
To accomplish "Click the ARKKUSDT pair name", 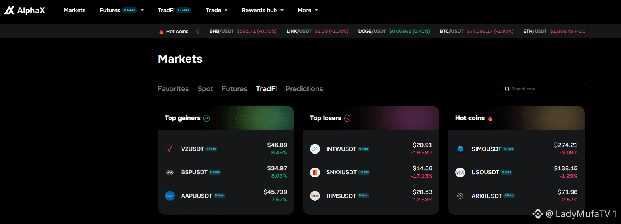I will 487,196.
